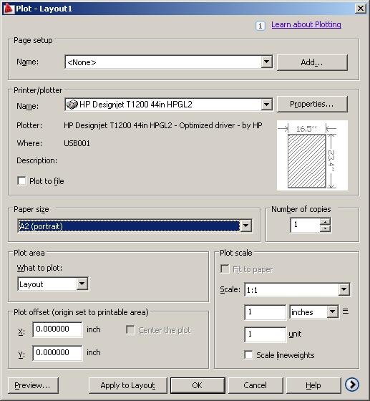Click the Apply to Layout button

point(128,385)
